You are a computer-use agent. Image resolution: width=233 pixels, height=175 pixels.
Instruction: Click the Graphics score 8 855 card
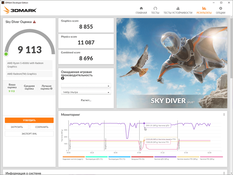click(x=86, y=25)
